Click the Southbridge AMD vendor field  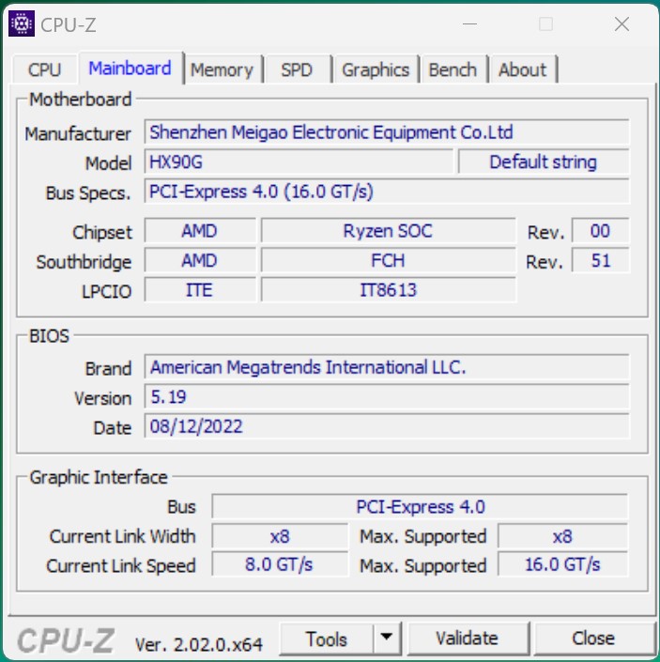[200, 260]
